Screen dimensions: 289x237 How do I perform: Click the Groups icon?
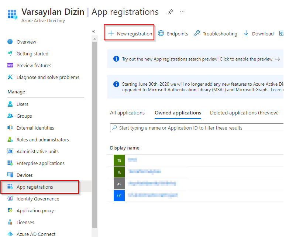click(x=10, y=116)
